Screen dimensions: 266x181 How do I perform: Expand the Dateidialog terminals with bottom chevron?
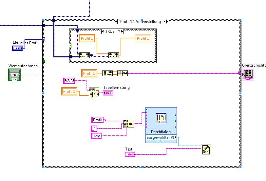click(161, 141)
